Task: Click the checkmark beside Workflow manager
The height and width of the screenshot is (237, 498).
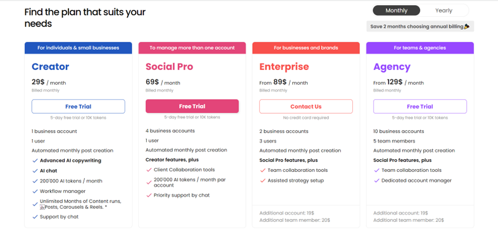Action: tap(35, 192)
